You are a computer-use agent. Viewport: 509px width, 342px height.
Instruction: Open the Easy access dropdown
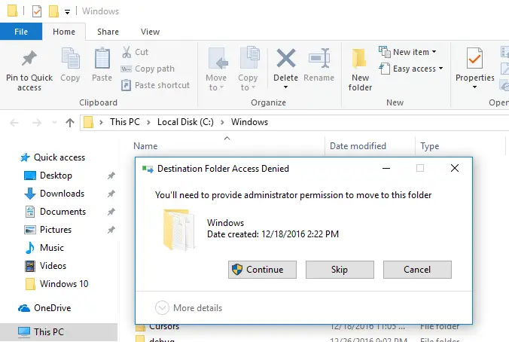click(411, 69)
